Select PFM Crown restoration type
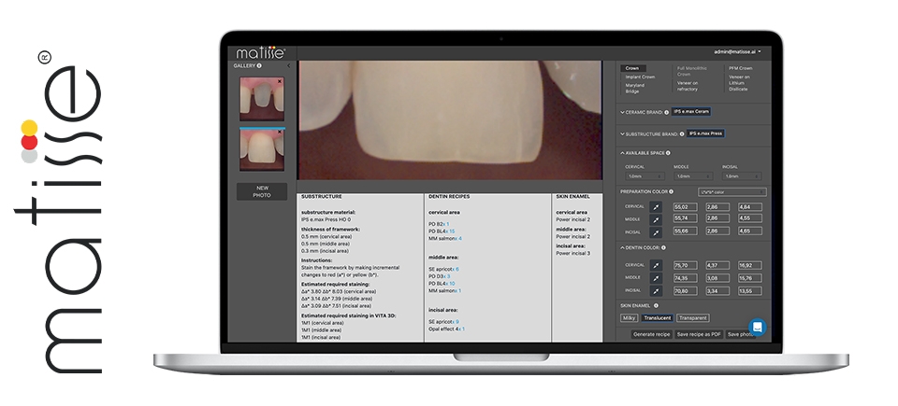 (x=741, y=68)
